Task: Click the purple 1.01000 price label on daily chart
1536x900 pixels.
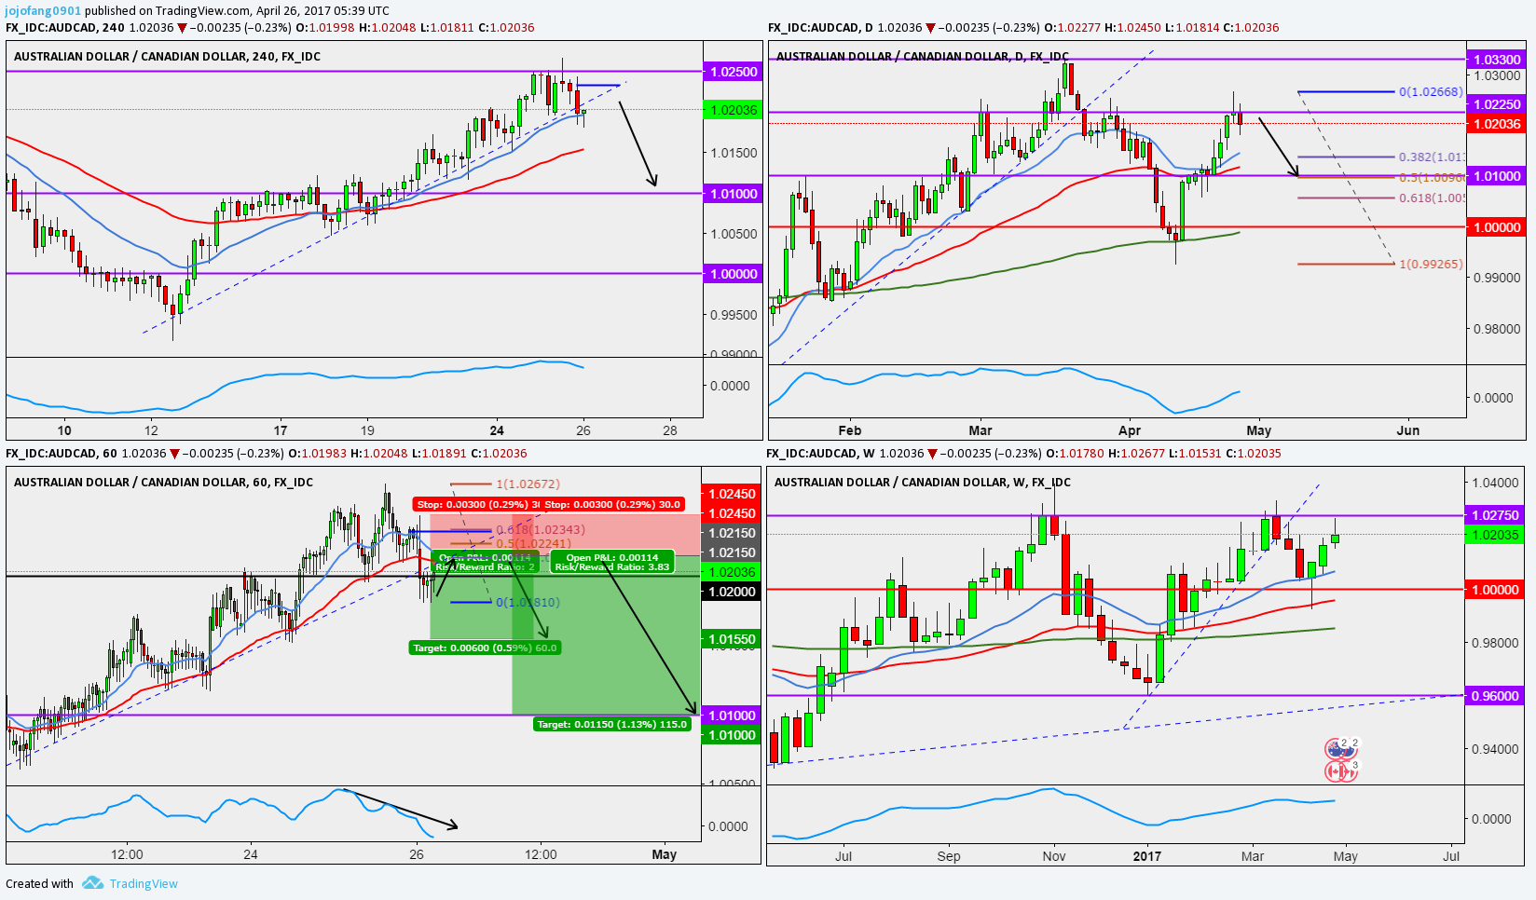Action: click(x=1497, y=176)
